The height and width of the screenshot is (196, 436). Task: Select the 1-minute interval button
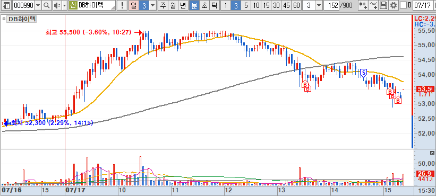pos(226,5)
